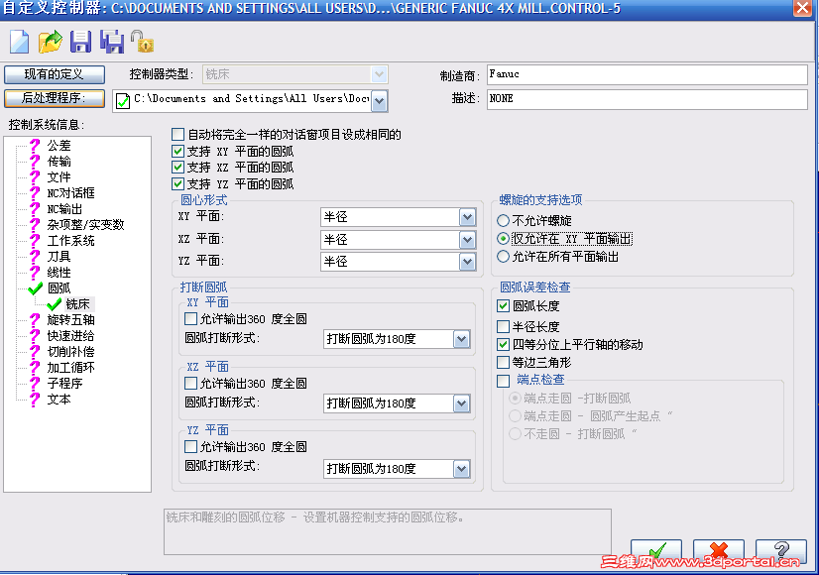Toggle 自动将完全一样的对话窗项目 checkbox
The width and height of the screenshot is (819, 575).
tap(177, 135)
